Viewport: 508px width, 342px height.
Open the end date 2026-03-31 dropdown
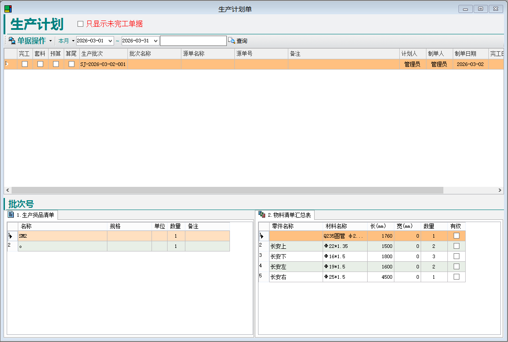point(156,41)
